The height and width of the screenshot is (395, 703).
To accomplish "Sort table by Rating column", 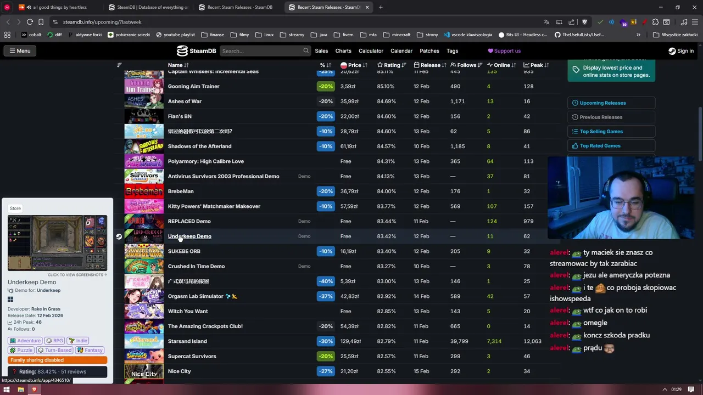I will [x=392, y=65].
